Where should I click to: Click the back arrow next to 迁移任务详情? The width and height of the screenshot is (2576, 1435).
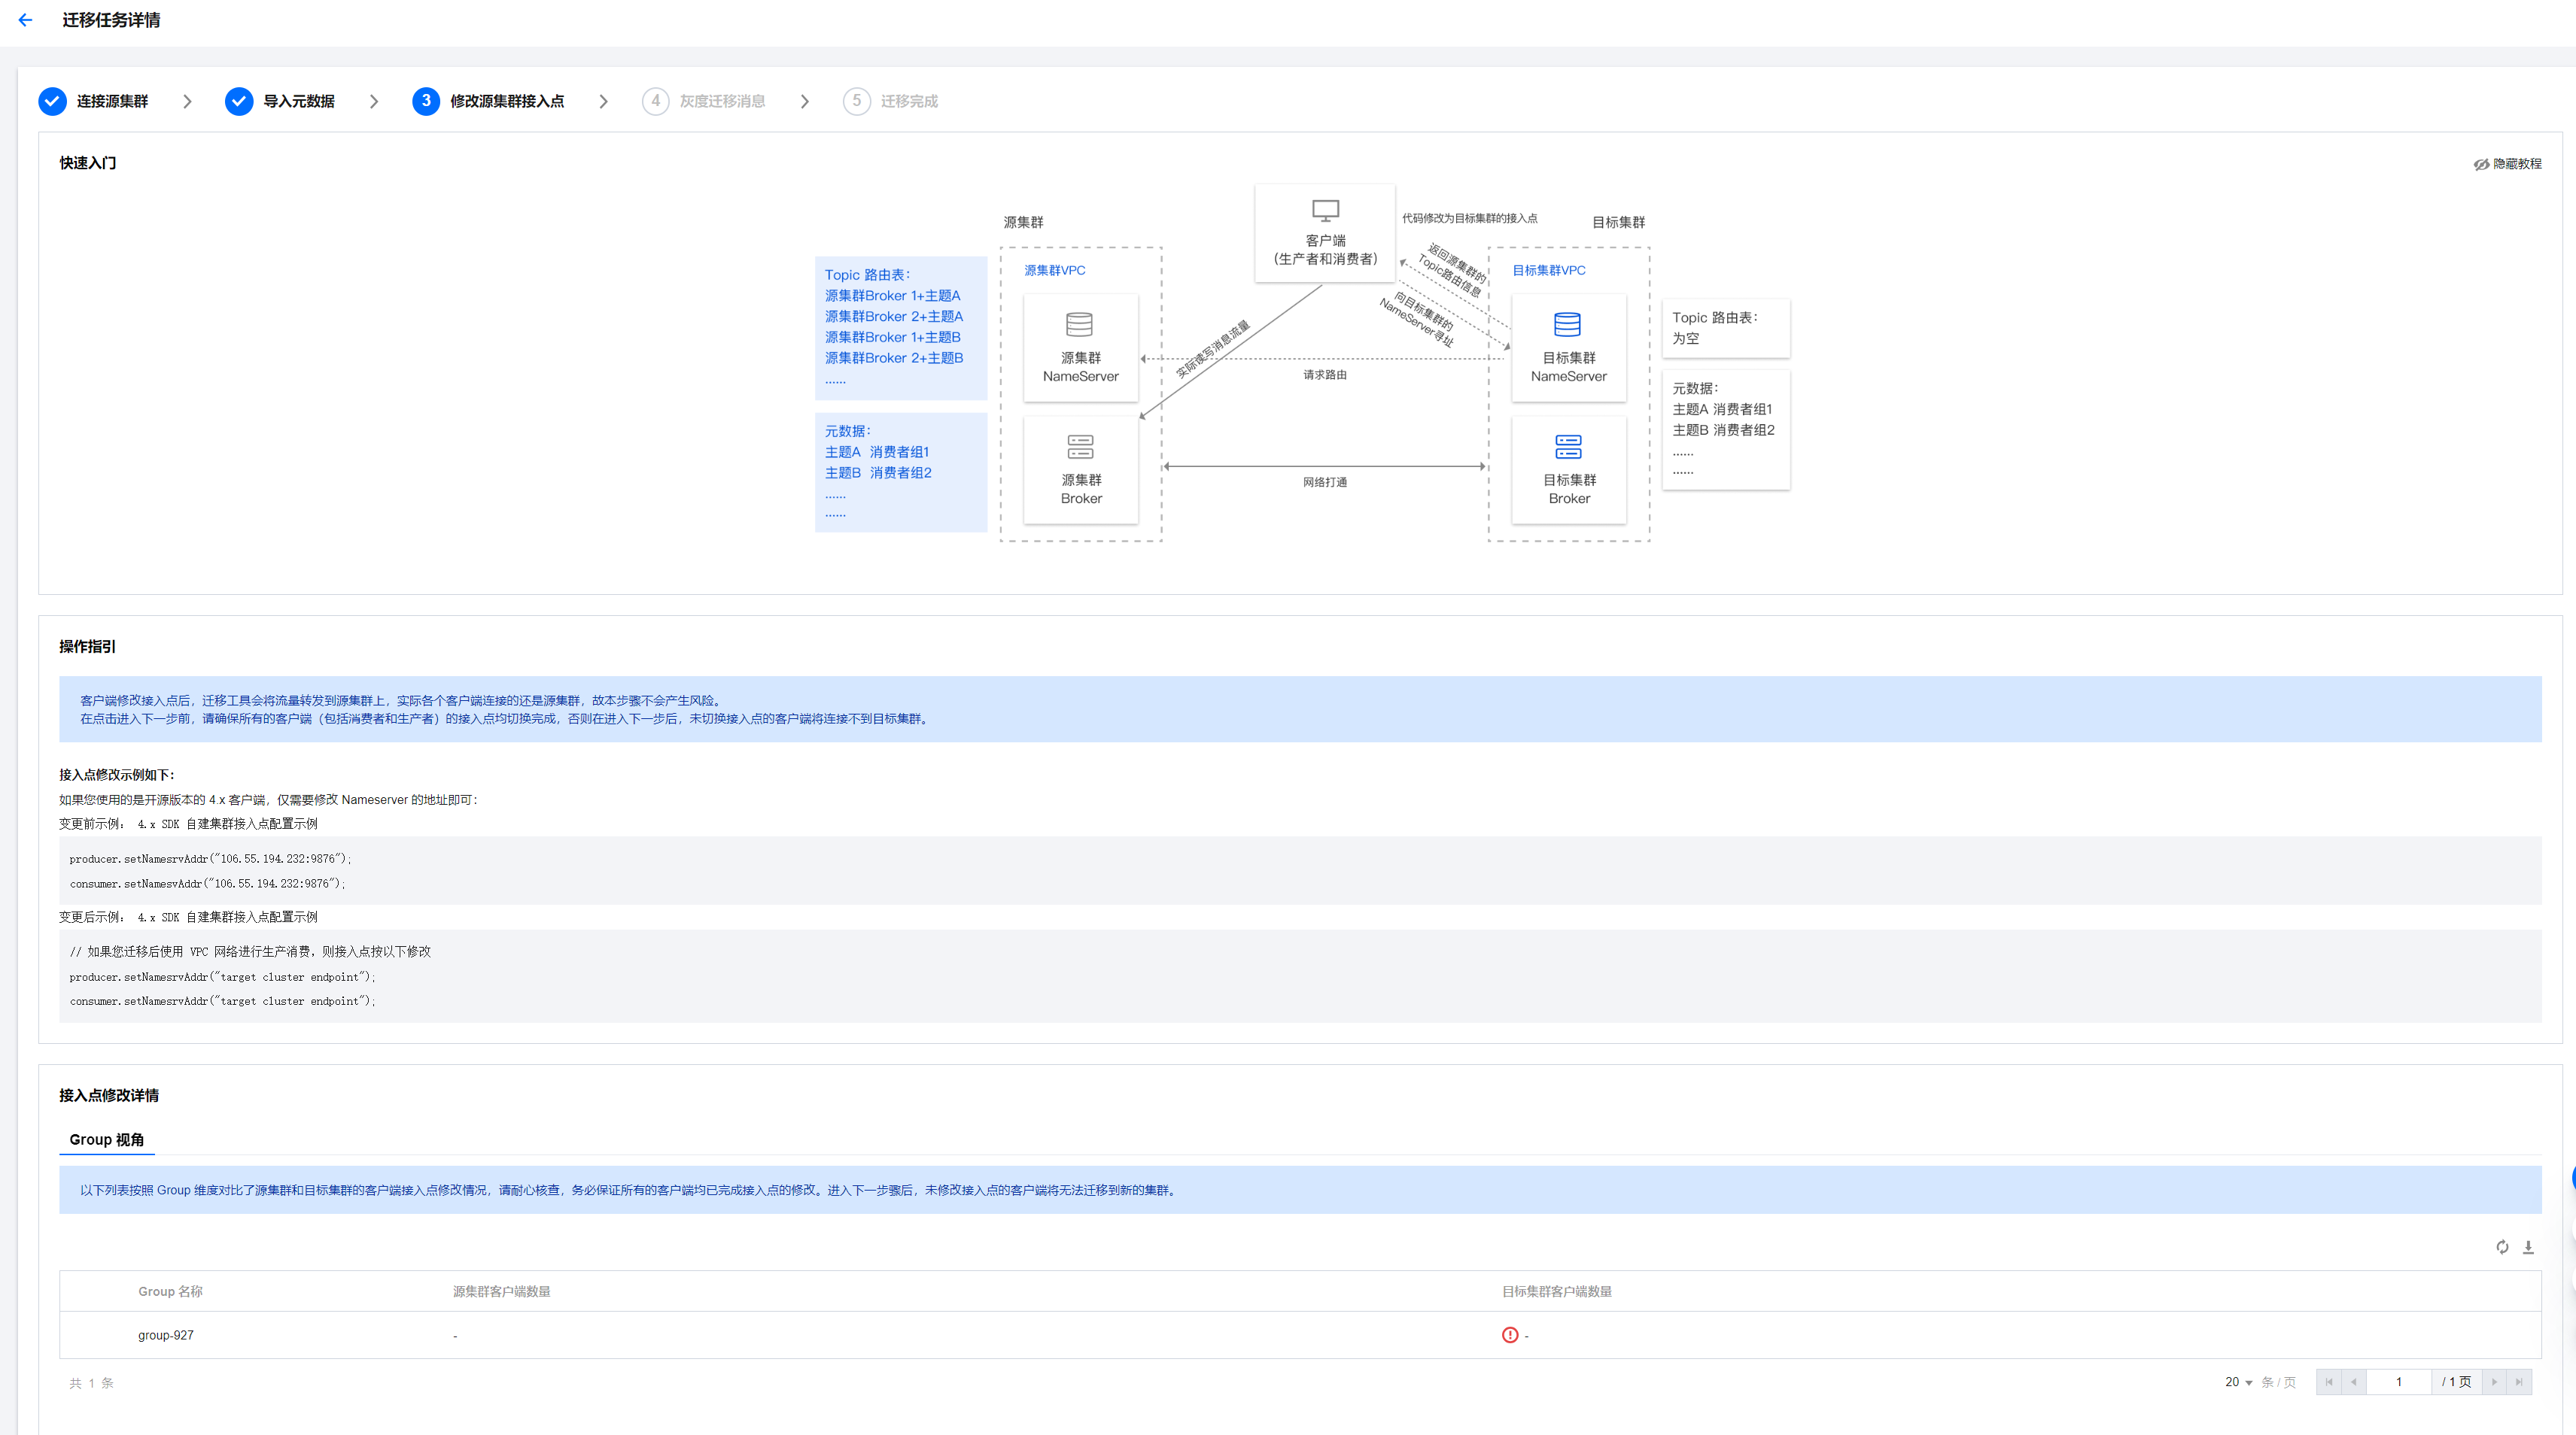tap(26, 20)
